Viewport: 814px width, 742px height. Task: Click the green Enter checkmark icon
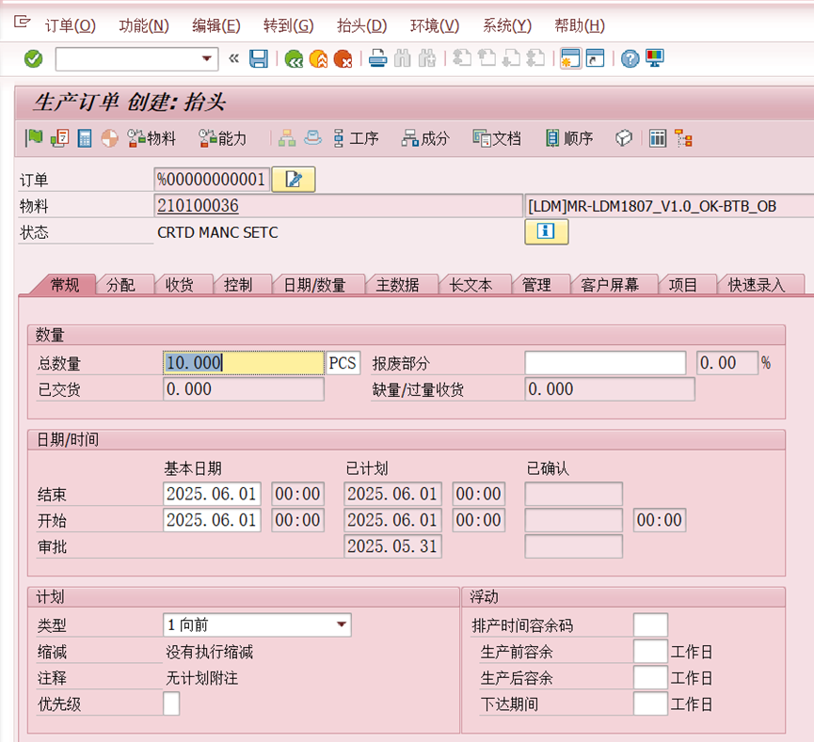coord(33,58)
